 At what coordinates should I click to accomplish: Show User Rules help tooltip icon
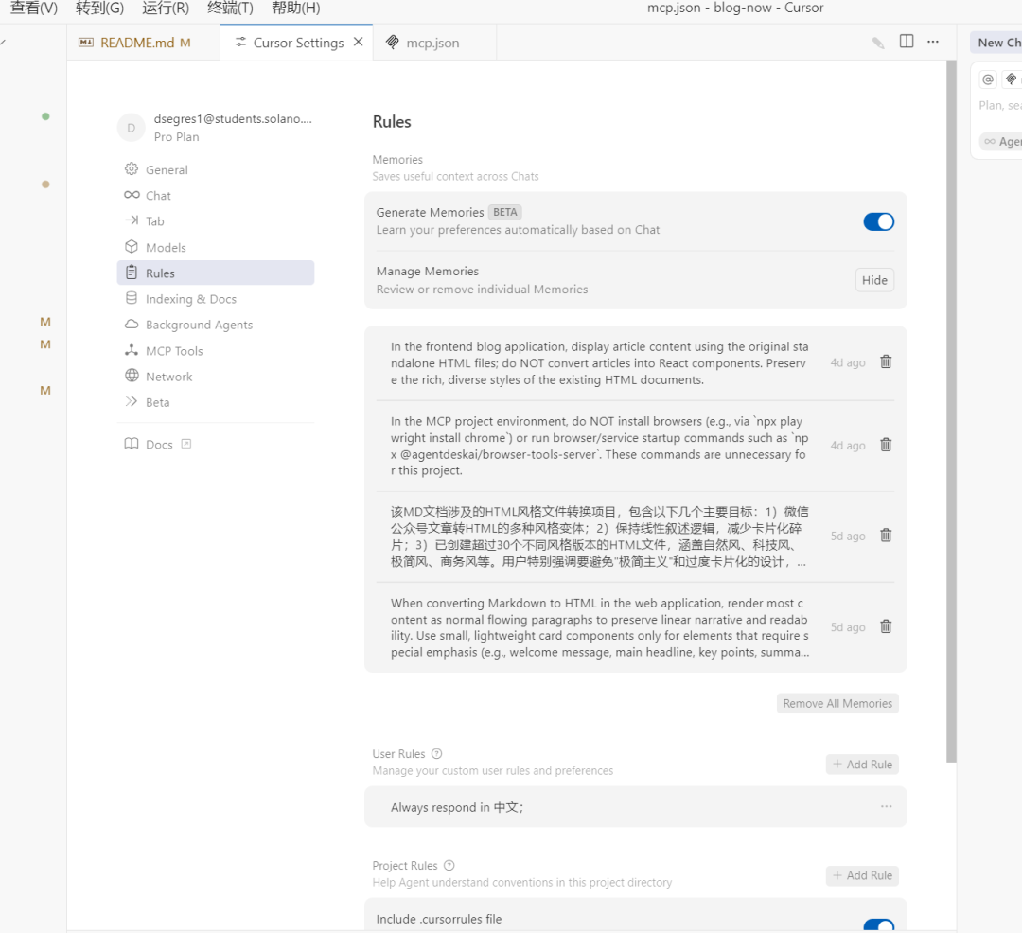tap(436, 754)
